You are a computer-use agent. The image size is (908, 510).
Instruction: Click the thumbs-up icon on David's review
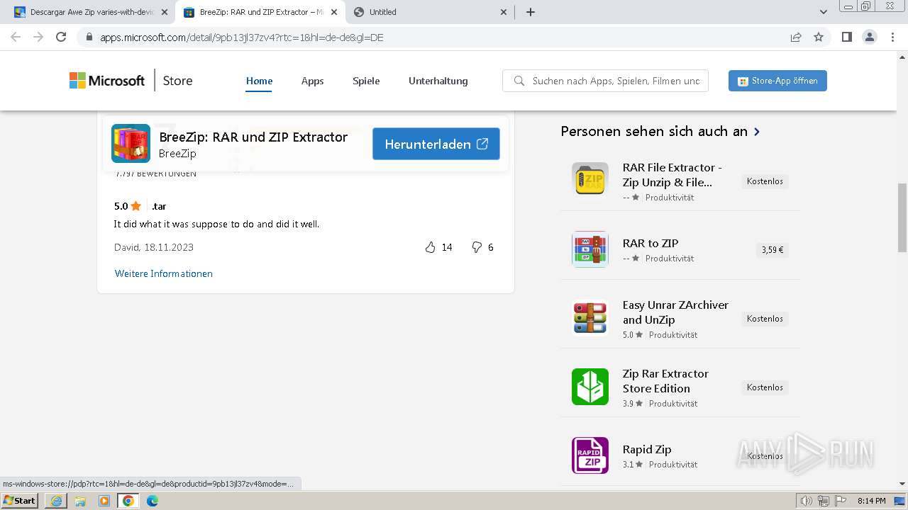[x=430, y=247]
